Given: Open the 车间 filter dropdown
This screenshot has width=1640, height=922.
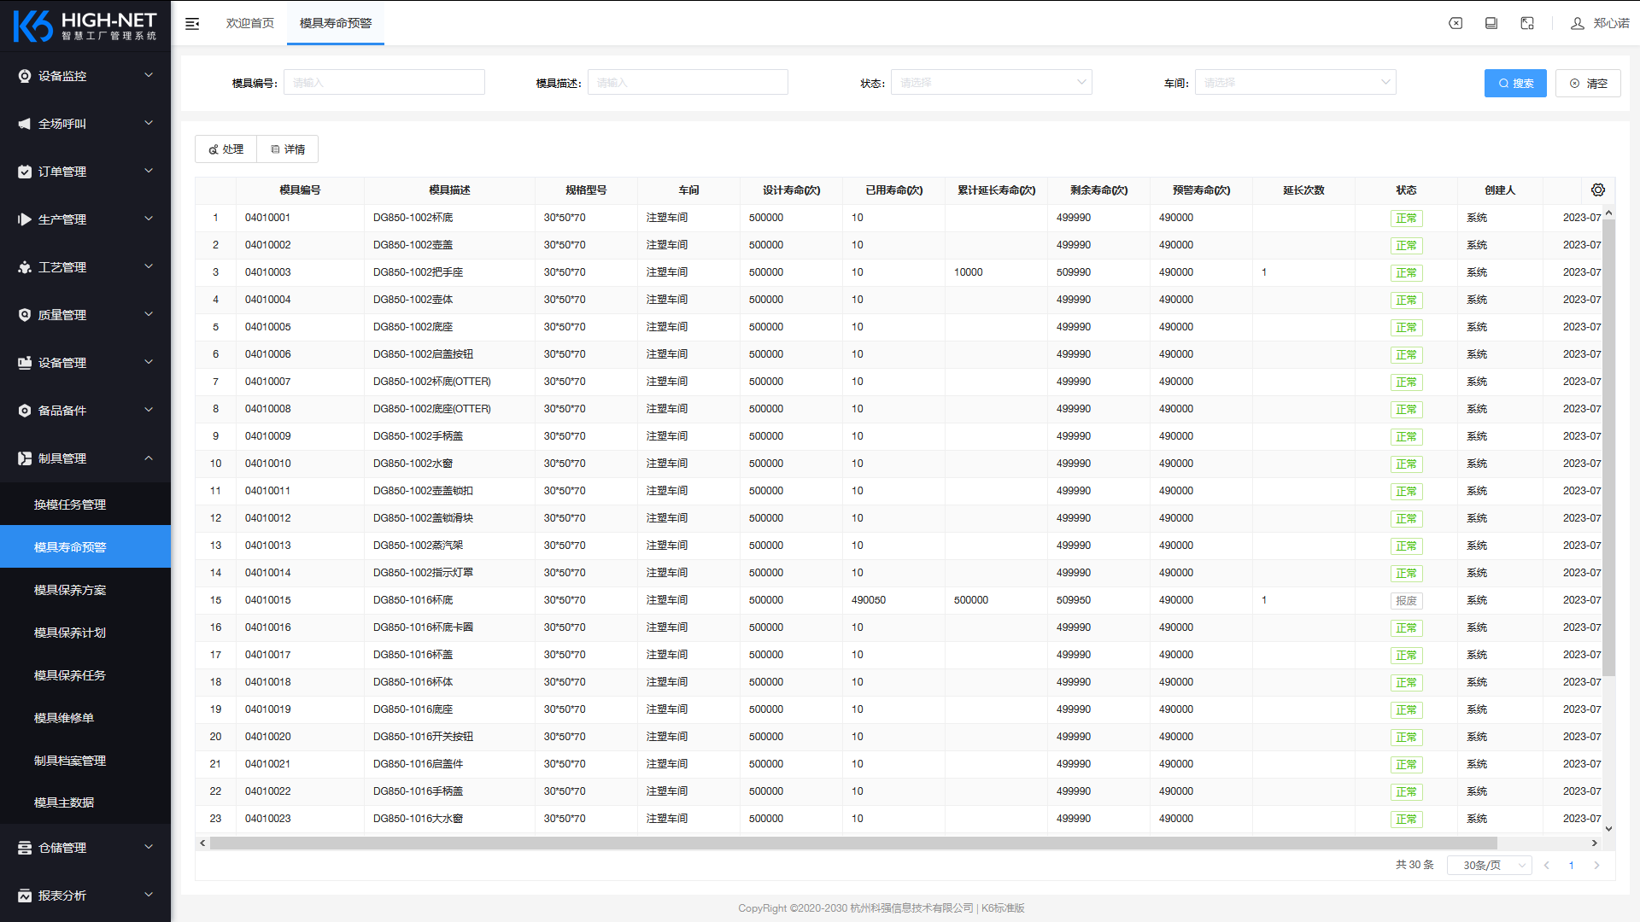Looking at the screenshot, I should [x=1295, y=82].
